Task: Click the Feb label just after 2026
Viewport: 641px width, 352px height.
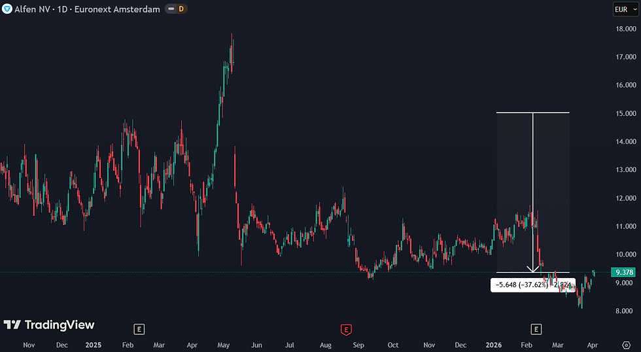Action: coord(527,345)
